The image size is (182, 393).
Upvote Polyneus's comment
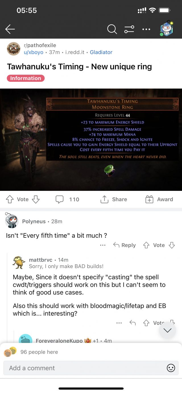[146, 245]
